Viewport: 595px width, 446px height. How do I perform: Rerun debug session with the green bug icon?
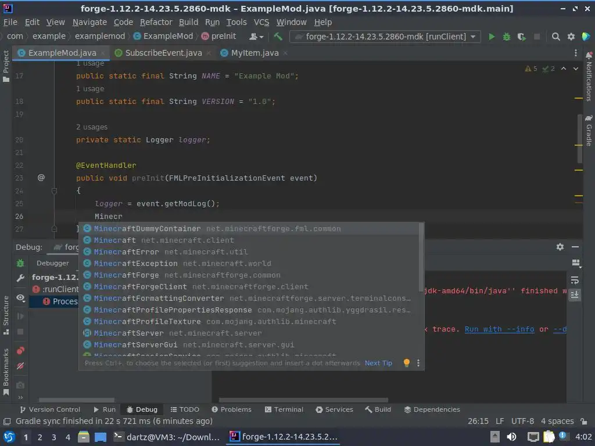point(20,263)
